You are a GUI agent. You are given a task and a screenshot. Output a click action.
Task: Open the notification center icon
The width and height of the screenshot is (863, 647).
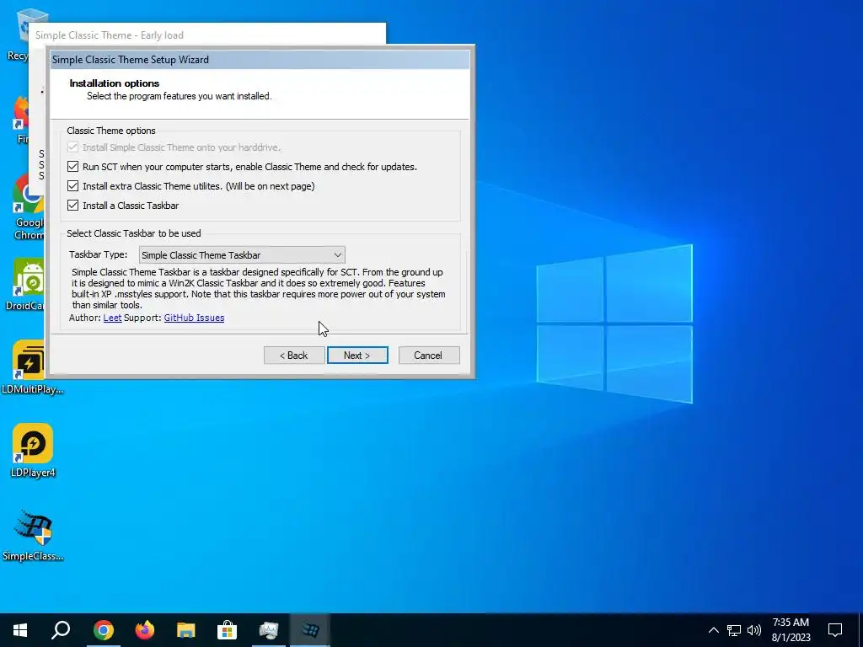click(835, 630)
